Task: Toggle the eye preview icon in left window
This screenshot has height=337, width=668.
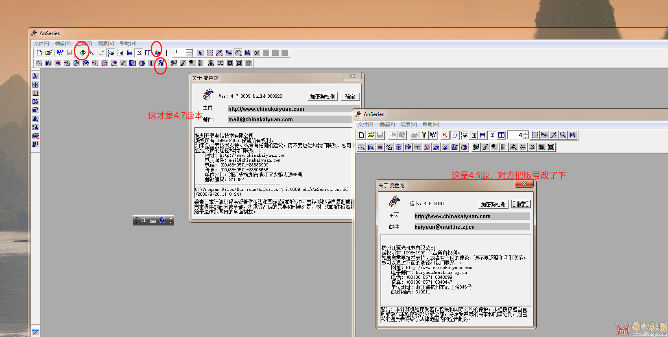Action: tap(111, 53)
